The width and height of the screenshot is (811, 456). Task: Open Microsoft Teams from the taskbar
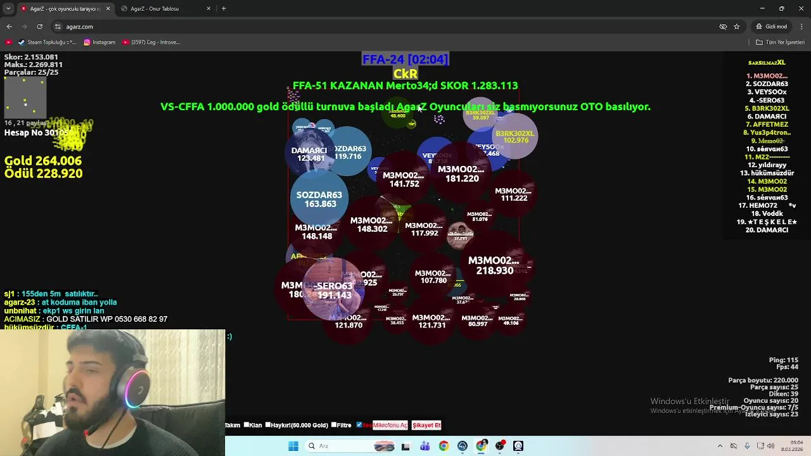pos(425,446)
